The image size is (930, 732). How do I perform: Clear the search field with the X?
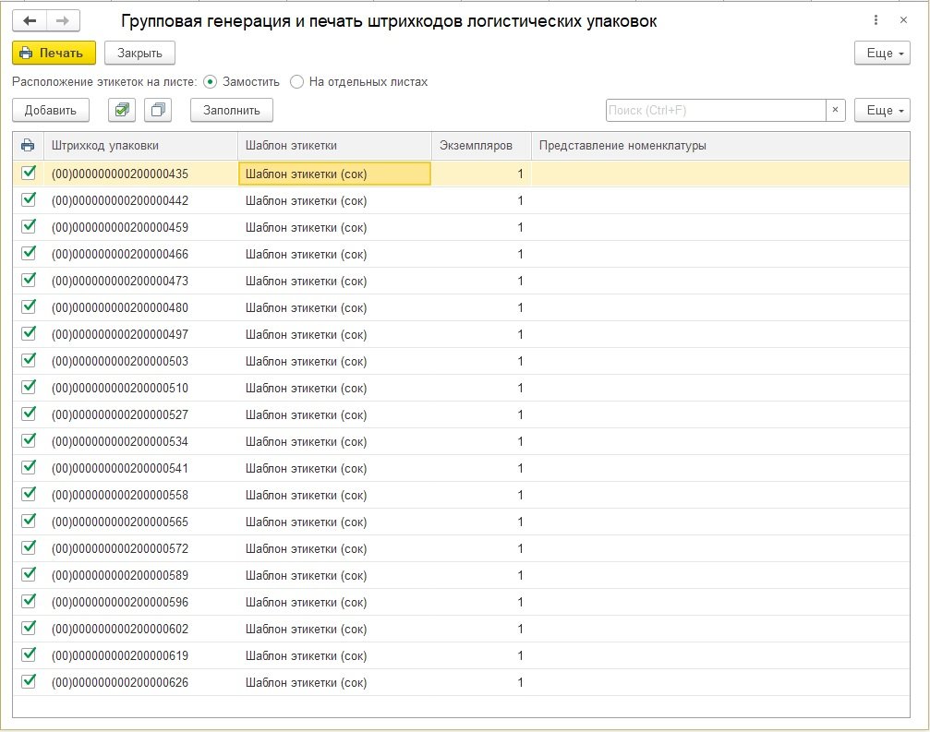[835, 111]
